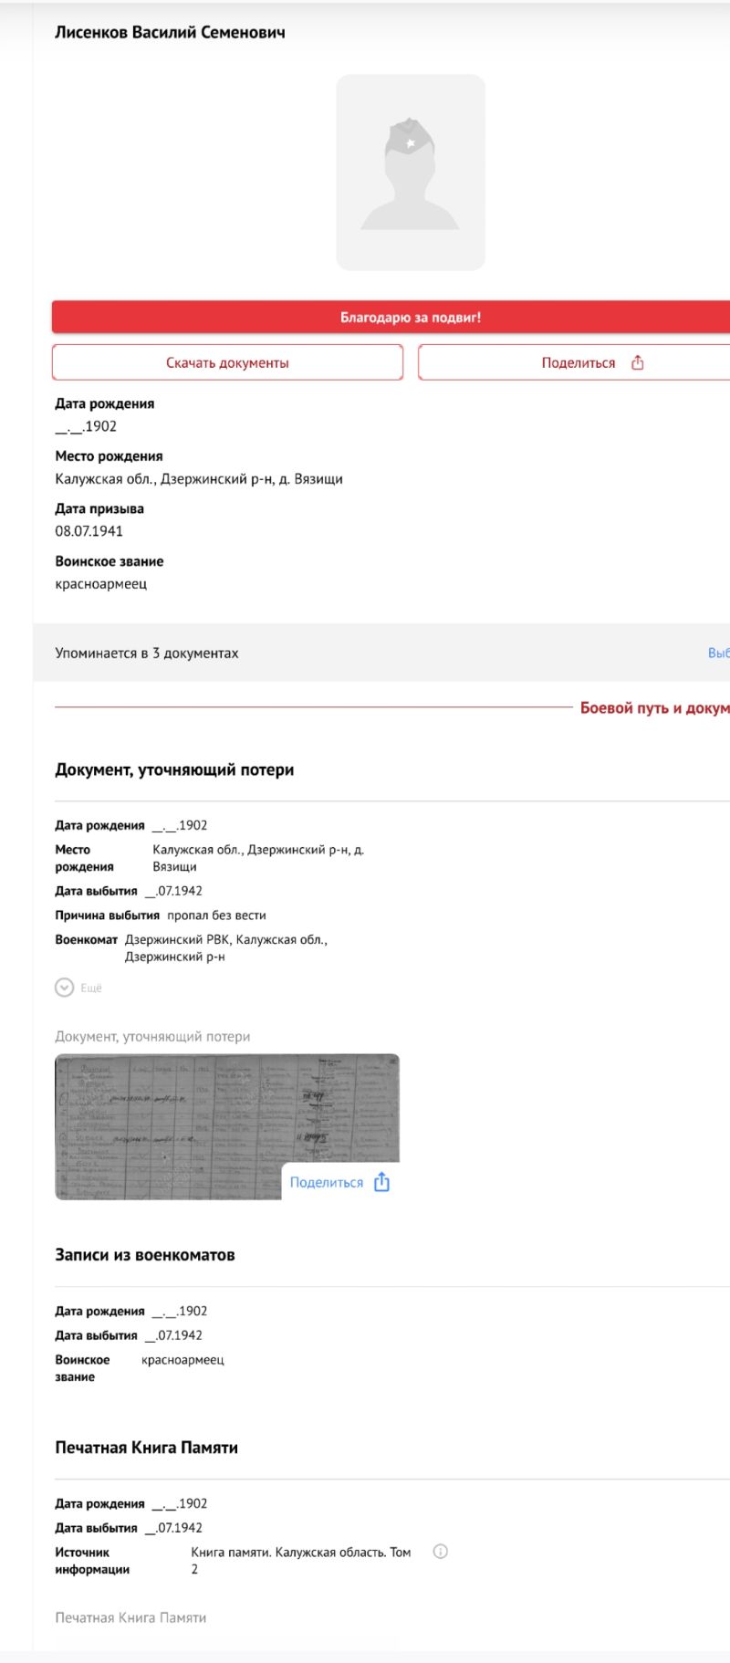Click the blue share icon on the document thumbnail
This screenshot has width=730, height=1663.
pos(382,1182)
